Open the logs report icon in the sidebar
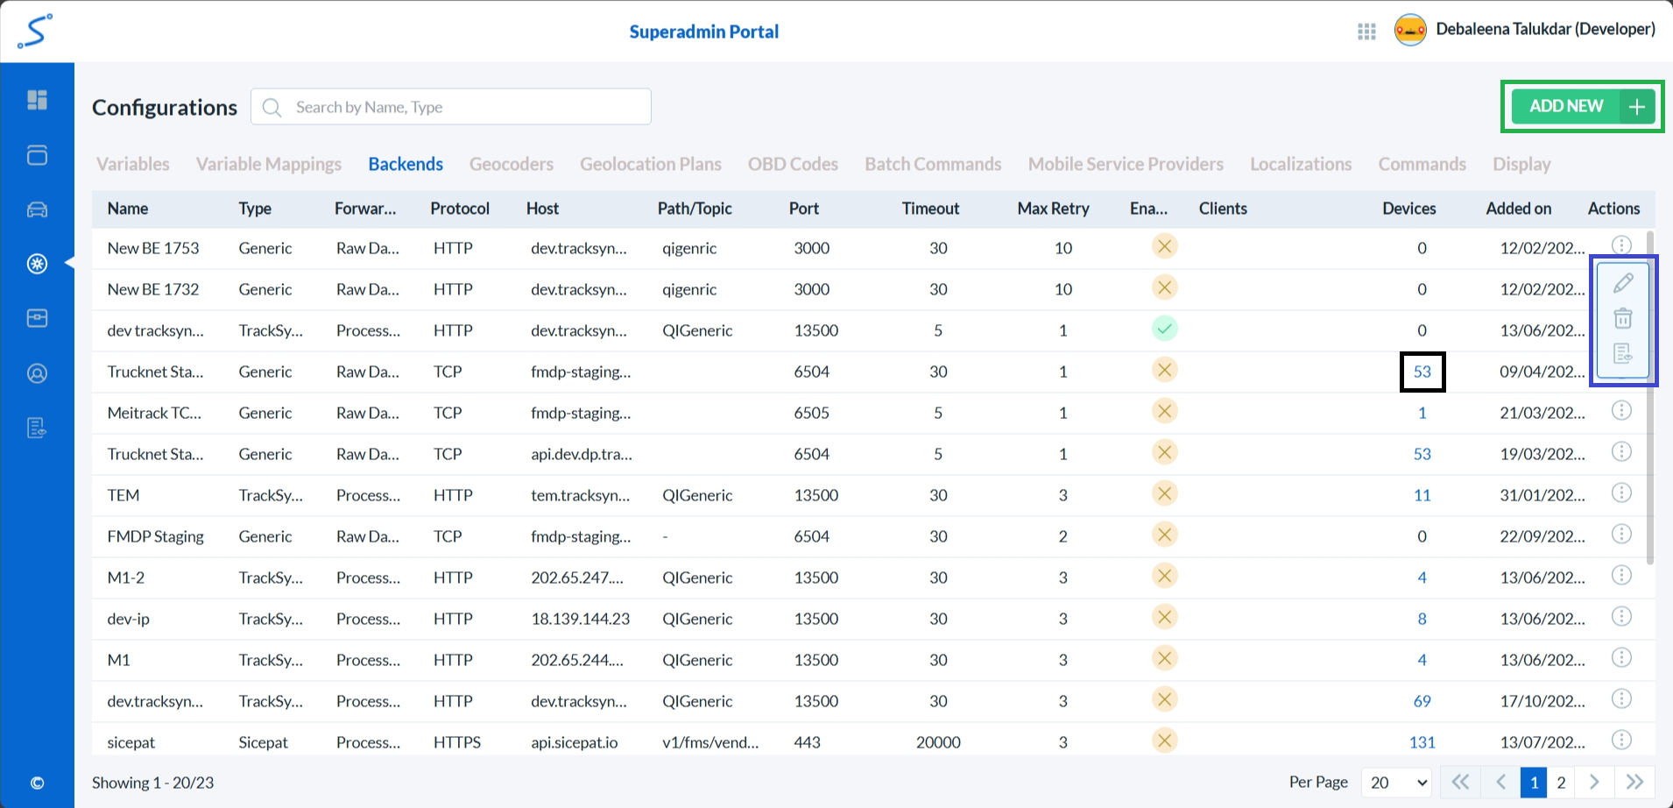 point(37,427)
